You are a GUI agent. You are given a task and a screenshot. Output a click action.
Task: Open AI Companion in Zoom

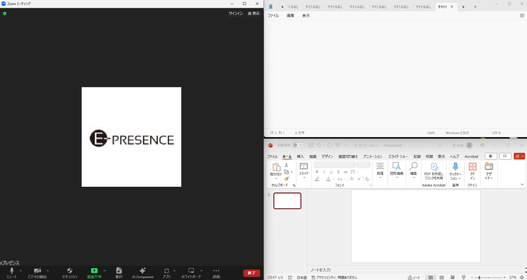[x=143, y=273]
